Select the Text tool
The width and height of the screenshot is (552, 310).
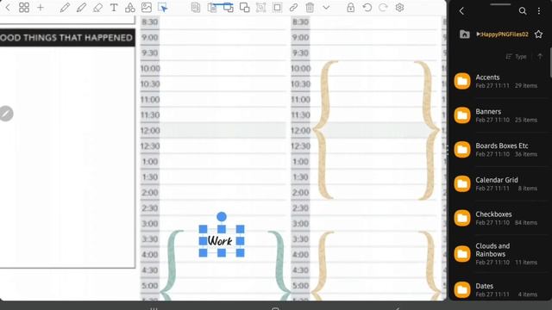point(114,8)
